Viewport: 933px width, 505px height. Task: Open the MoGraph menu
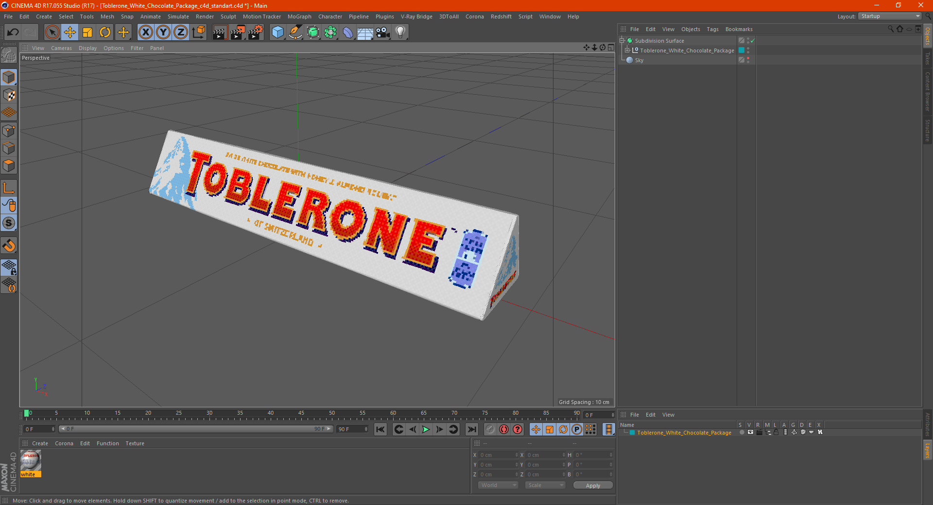click(x=299, y=17)
